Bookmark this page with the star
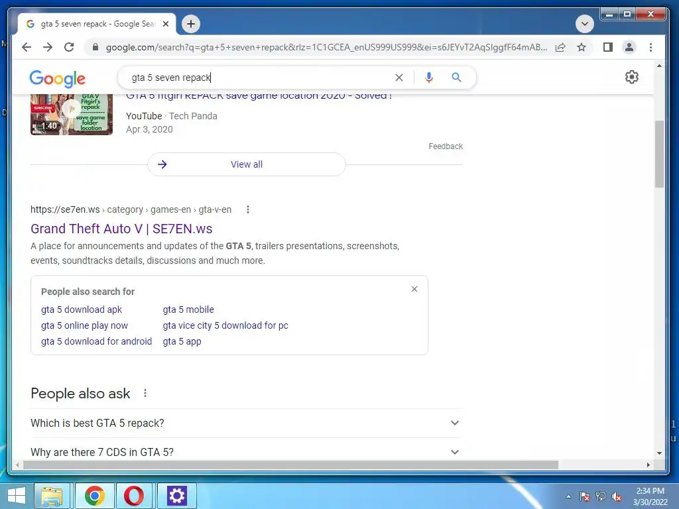679x509 pixels. click(x=582, y=47)
